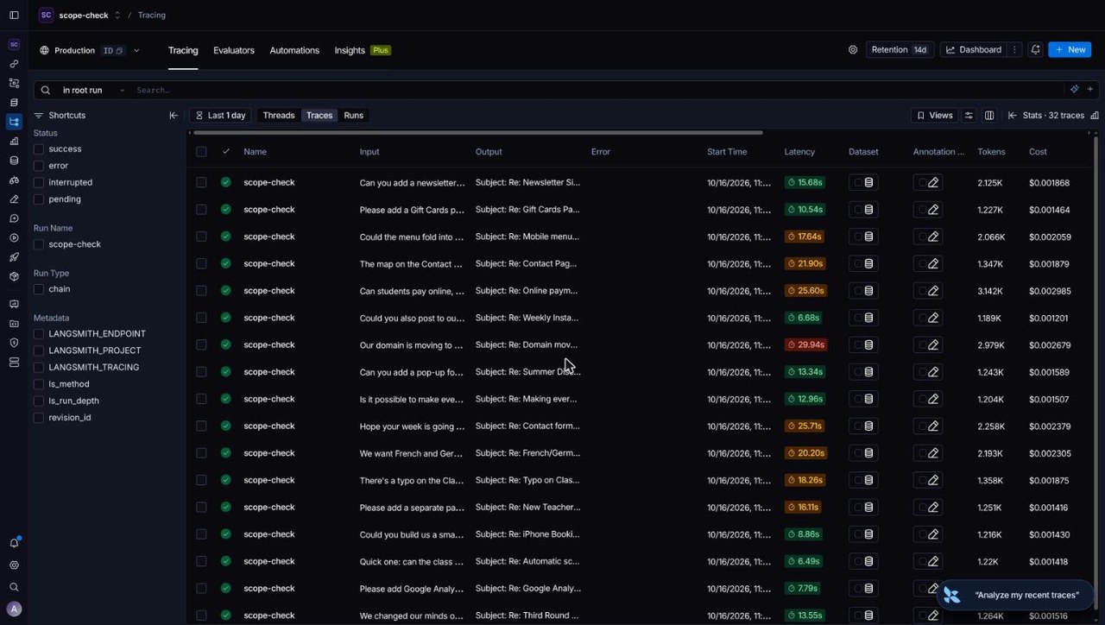Click "Analyze my recent traces" assistant prompt
This screenshot has height=625, width=1105.
point(1015,595)
